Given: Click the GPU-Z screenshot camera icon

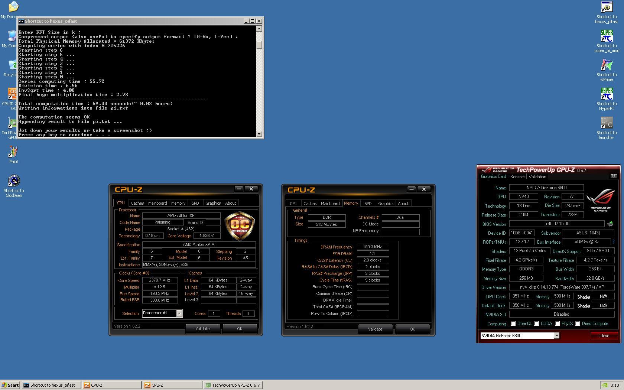Looking at the screenshot, I should (613, 176).
